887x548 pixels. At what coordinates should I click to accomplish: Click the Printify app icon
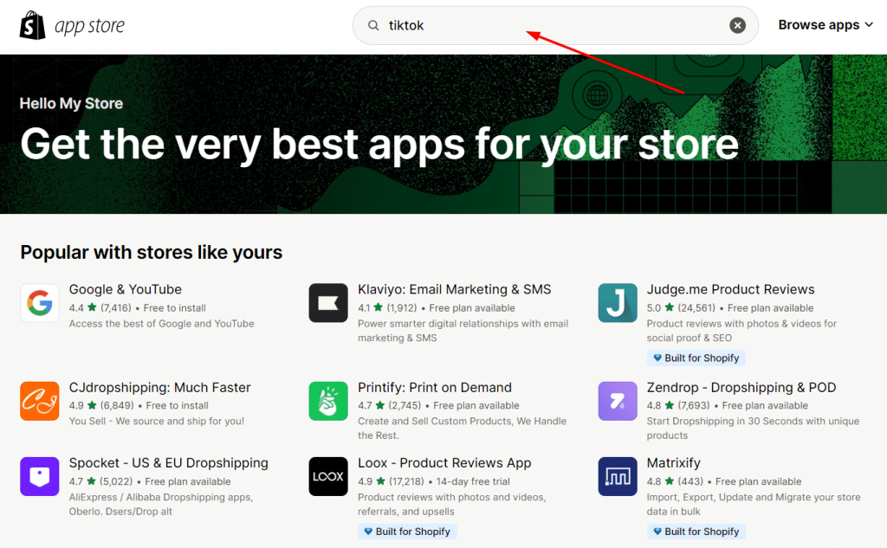point(328,401)
